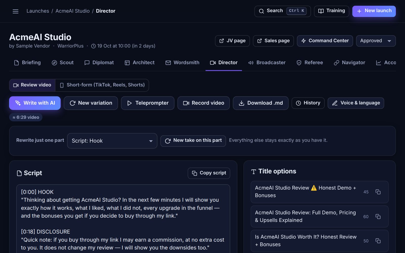Switch to the Scout tab
Screen dimensions: 405x253
click(63, 63)
